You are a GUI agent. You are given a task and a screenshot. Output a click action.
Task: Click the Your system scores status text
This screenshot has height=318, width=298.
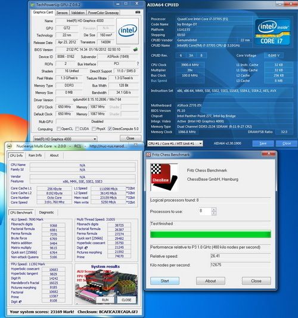[x=42, y=311]
